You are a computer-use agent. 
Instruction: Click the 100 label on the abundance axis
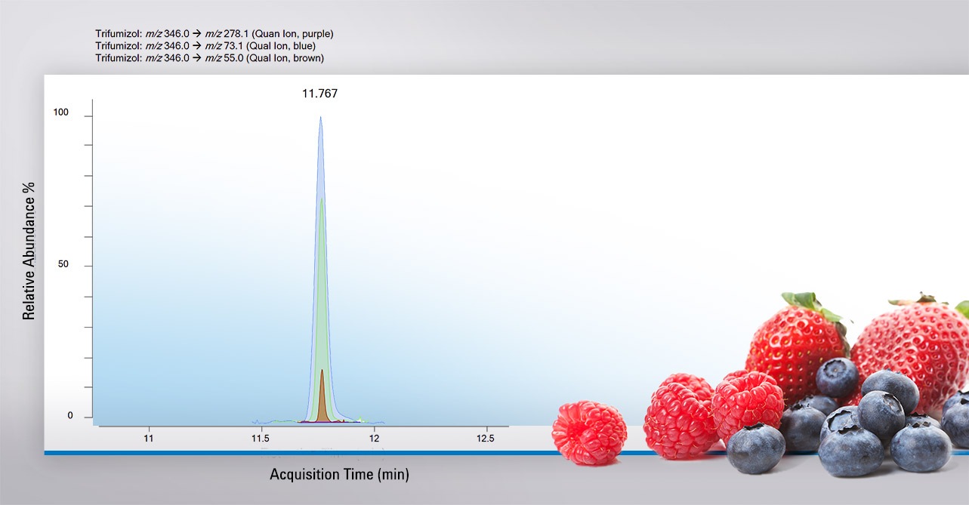(x=60, y=112)
